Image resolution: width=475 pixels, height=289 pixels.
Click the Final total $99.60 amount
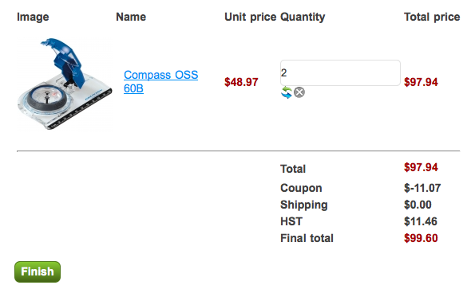421,238
